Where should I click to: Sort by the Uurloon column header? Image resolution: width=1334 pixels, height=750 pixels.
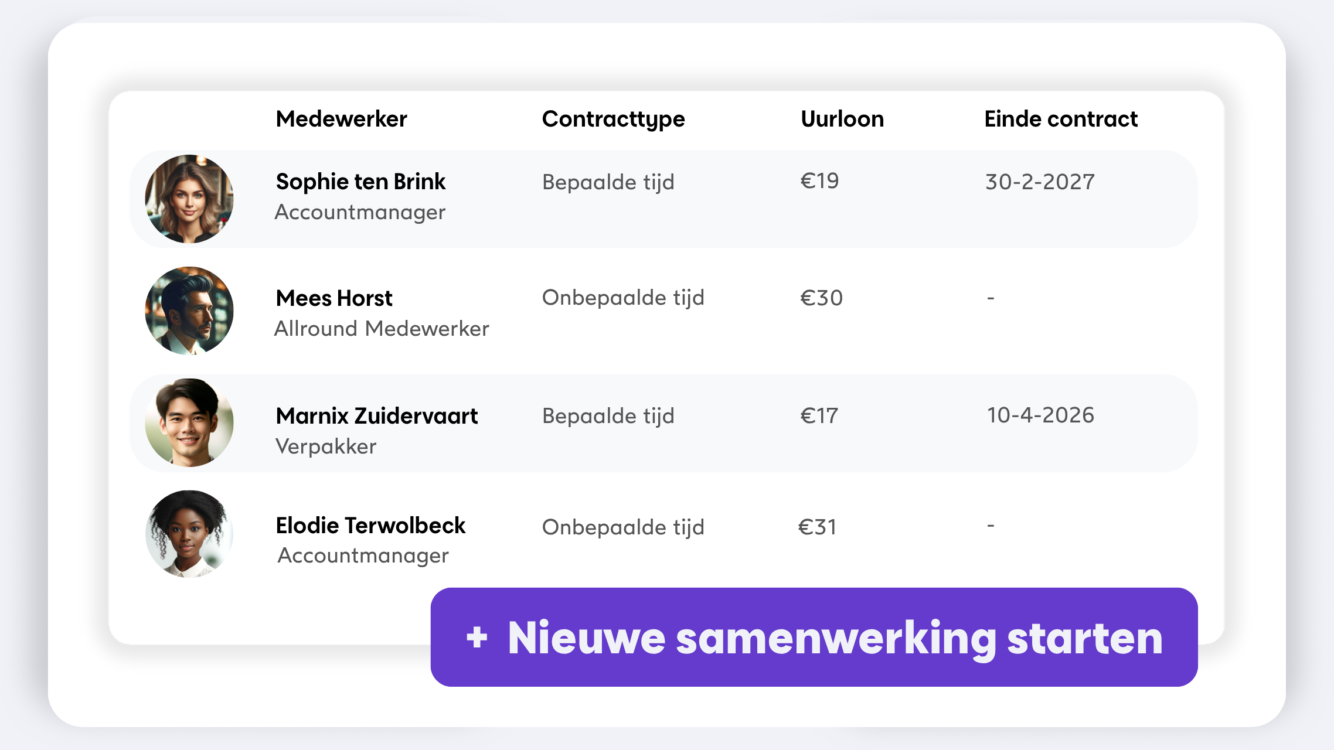pyautogui.click(x=842, y=119)
